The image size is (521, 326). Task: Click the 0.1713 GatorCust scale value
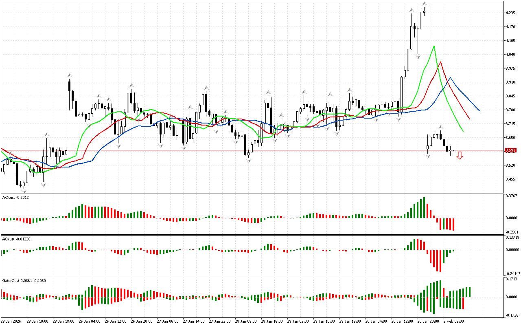[x=511, y=280]
